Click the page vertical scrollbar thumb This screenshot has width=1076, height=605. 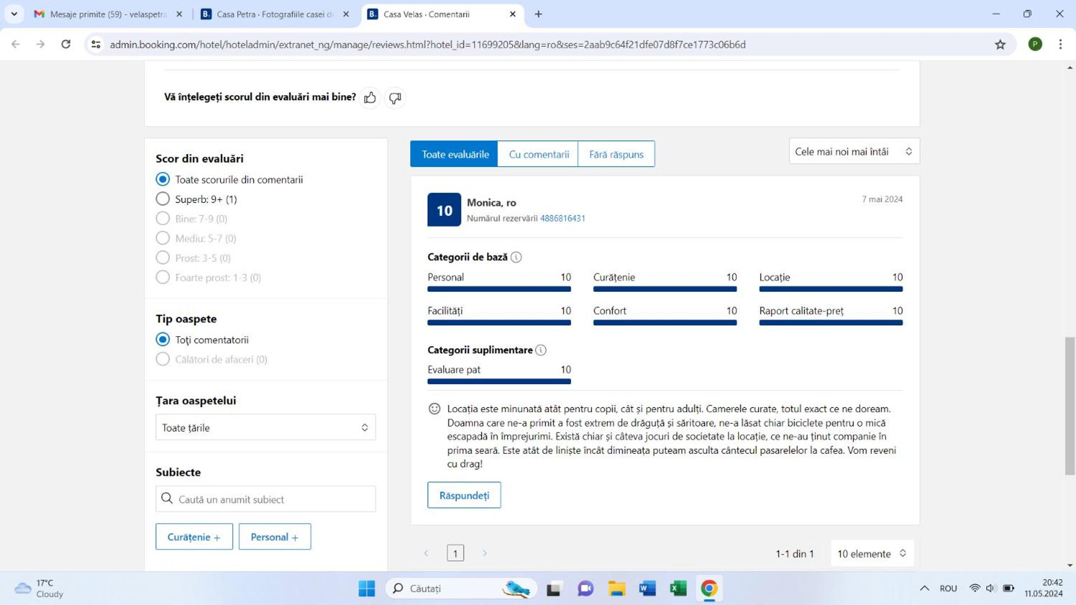1070,406
